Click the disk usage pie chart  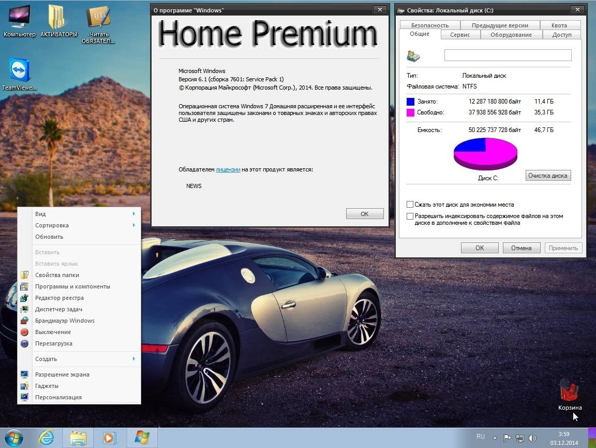[x=485, y=153]
